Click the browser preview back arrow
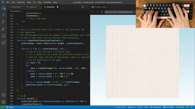Image resolution: width=195 pixels, height=109 pixels. (x=92, y=12)
